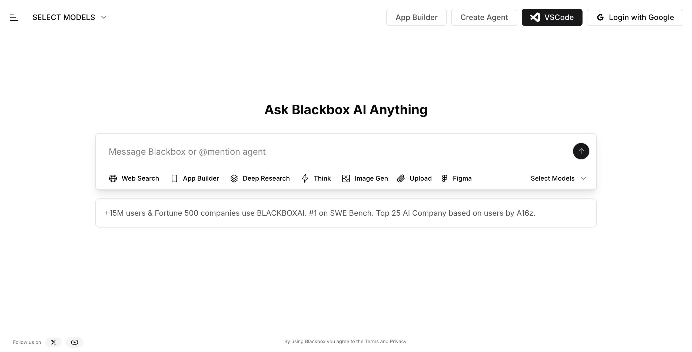Open the Privacy link in footer
692x352 pixels.
(x=398, y=341)
